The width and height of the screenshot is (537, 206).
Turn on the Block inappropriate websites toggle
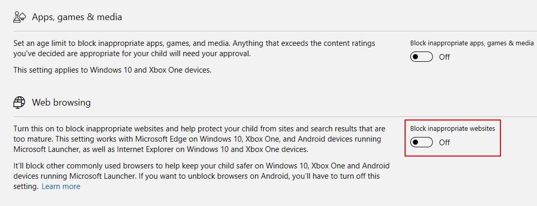421,142
